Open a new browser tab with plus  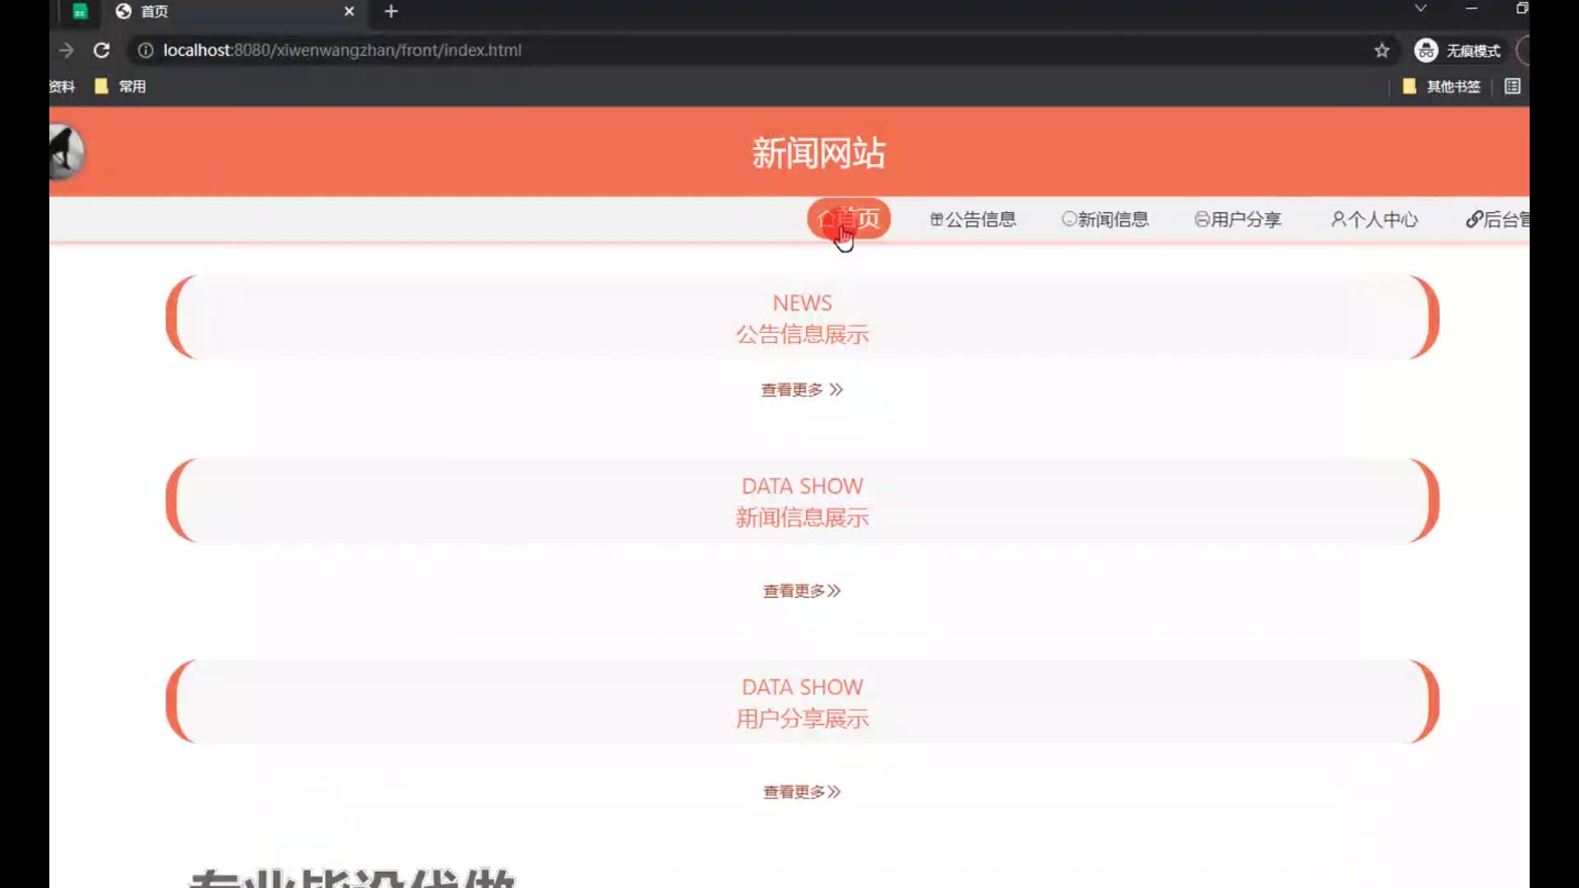(391, 12)
